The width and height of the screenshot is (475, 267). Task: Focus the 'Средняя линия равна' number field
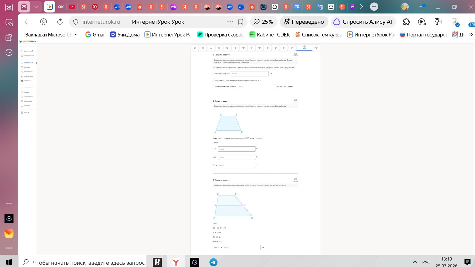tap(249, 74)
